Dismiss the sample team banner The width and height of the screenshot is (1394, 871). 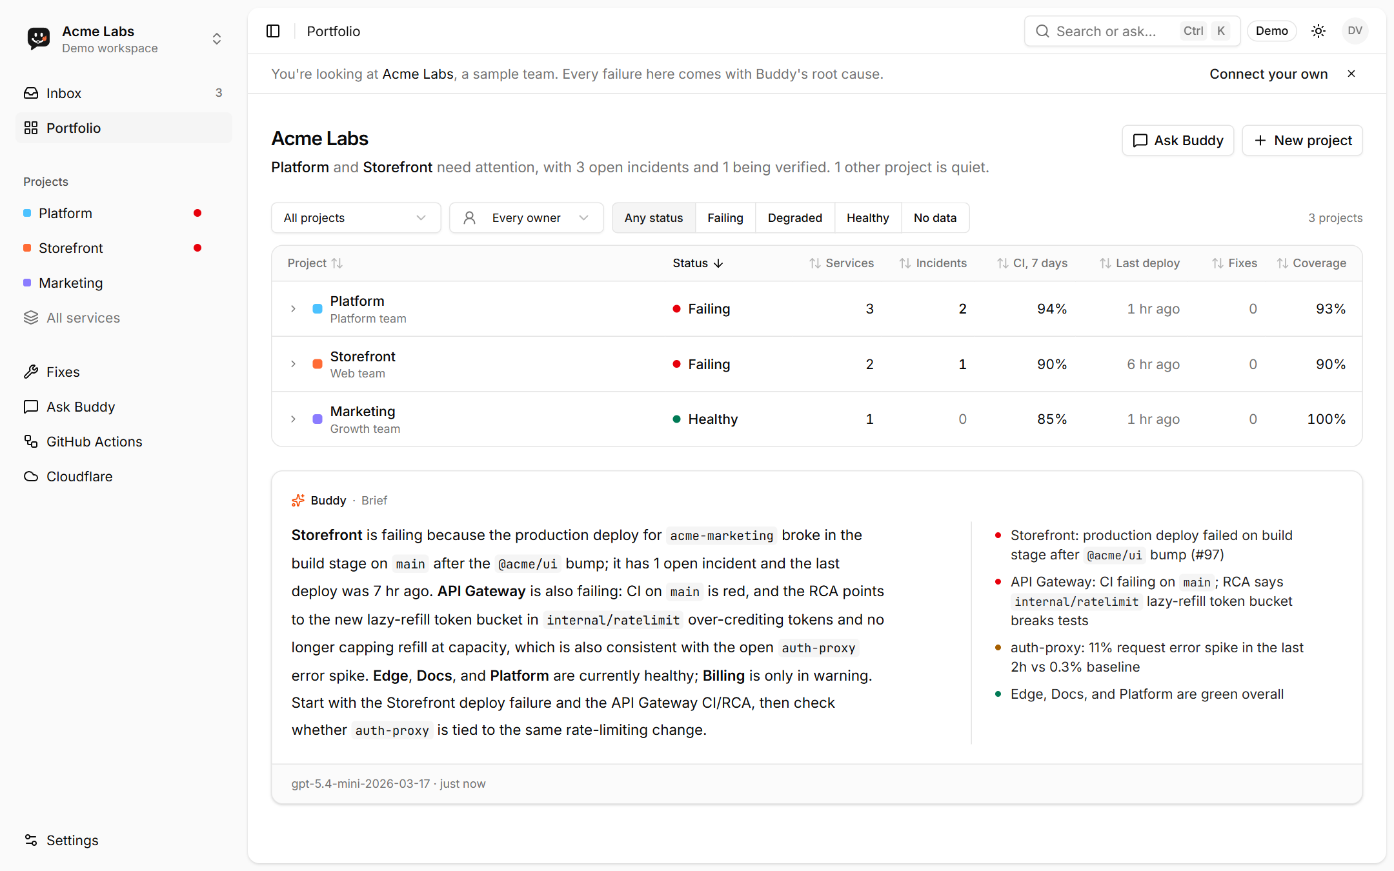(1351, 74)
